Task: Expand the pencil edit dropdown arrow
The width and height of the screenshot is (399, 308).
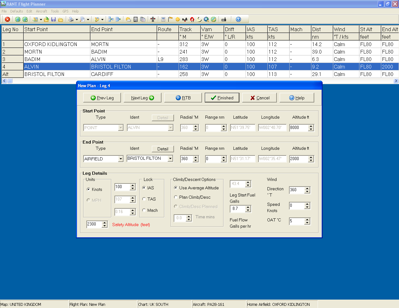Action: tap(102, 20)
